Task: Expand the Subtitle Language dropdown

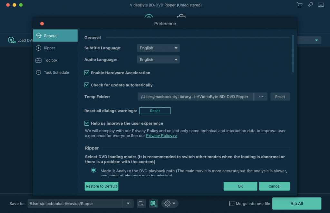Action: point(158,48)
